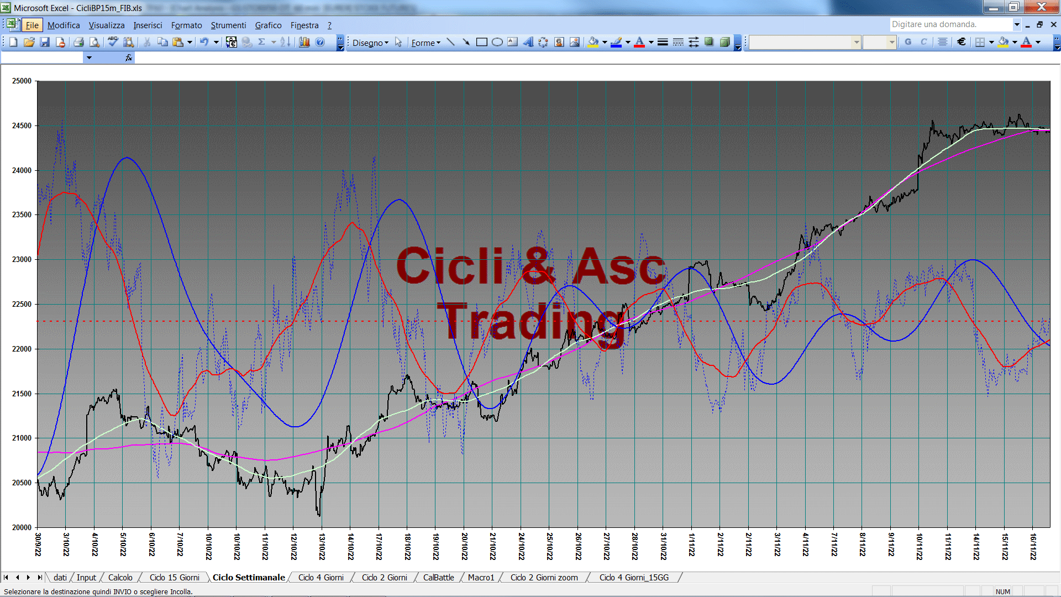Click the AutoSum sigma icon
Screen dimensions: 1061x597
pyautogui.click(x=262, y=42)
